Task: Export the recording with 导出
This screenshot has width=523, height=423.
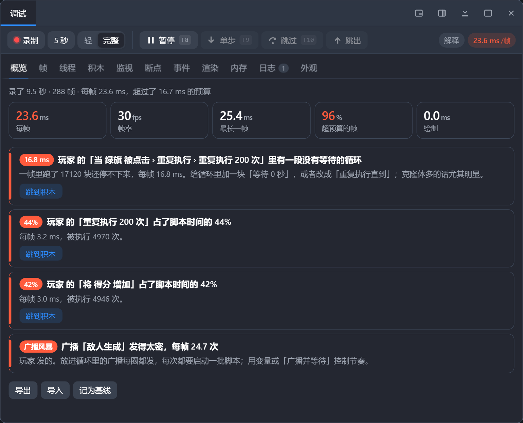Action: (x=23, y=390)
